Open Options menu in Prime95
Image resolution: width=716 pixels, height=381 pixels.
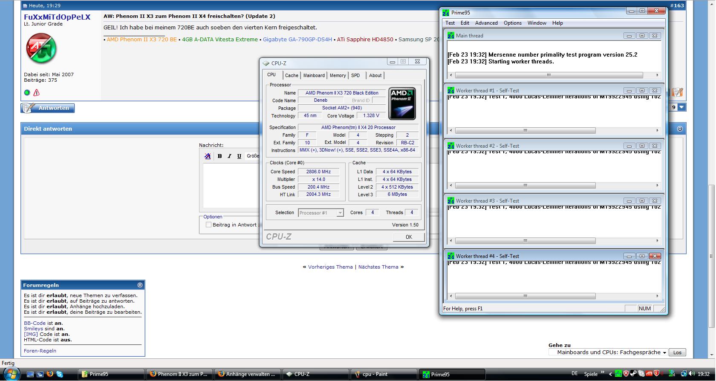(x=513, y=23)
